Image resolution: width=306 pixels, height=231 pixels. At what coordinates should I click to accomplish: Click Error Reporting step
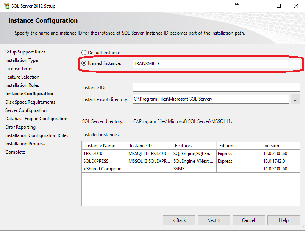coord(20,127)
